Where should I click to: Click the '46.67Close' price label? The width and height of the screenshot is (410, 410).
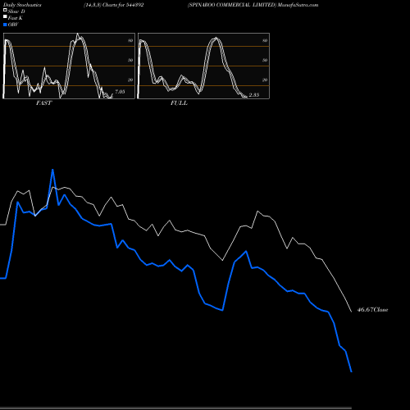(x=372, y=310)
